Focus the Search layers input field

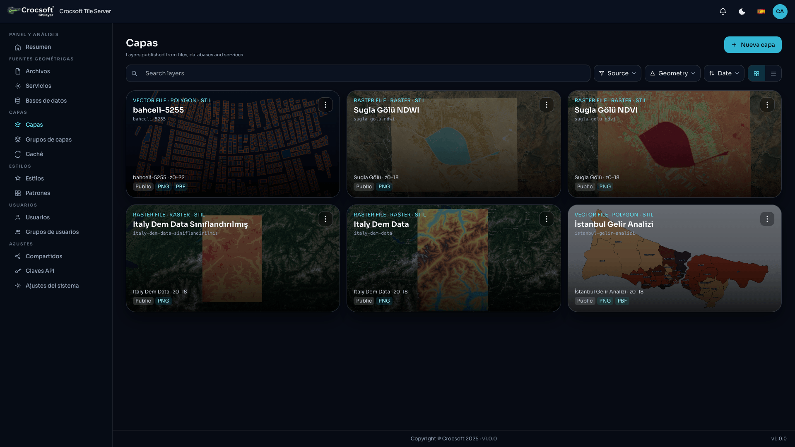pos(358,73)
